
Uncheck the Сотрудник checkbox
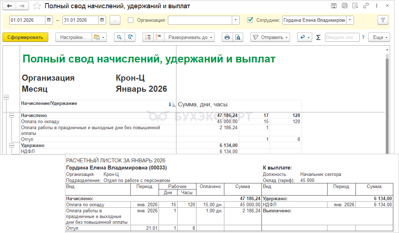[x=250, y=20]
